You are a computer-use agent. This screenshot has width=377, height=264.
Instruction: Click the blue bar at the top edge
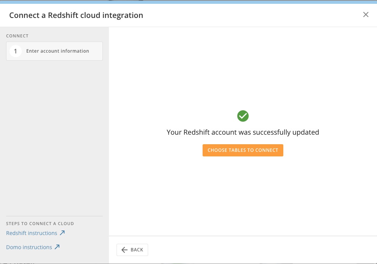click(188, 2)
